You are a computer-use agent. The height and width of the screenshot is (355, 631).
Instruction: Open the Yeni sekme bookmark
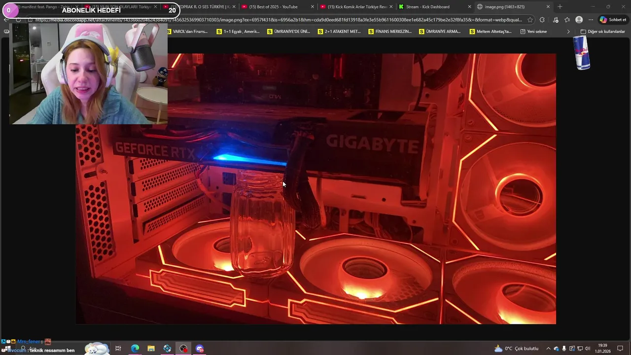tap(533, 32)
